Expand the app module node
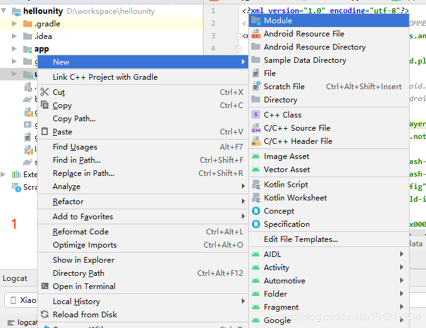Viewport: 426px width, 328px height. (14, 48)
